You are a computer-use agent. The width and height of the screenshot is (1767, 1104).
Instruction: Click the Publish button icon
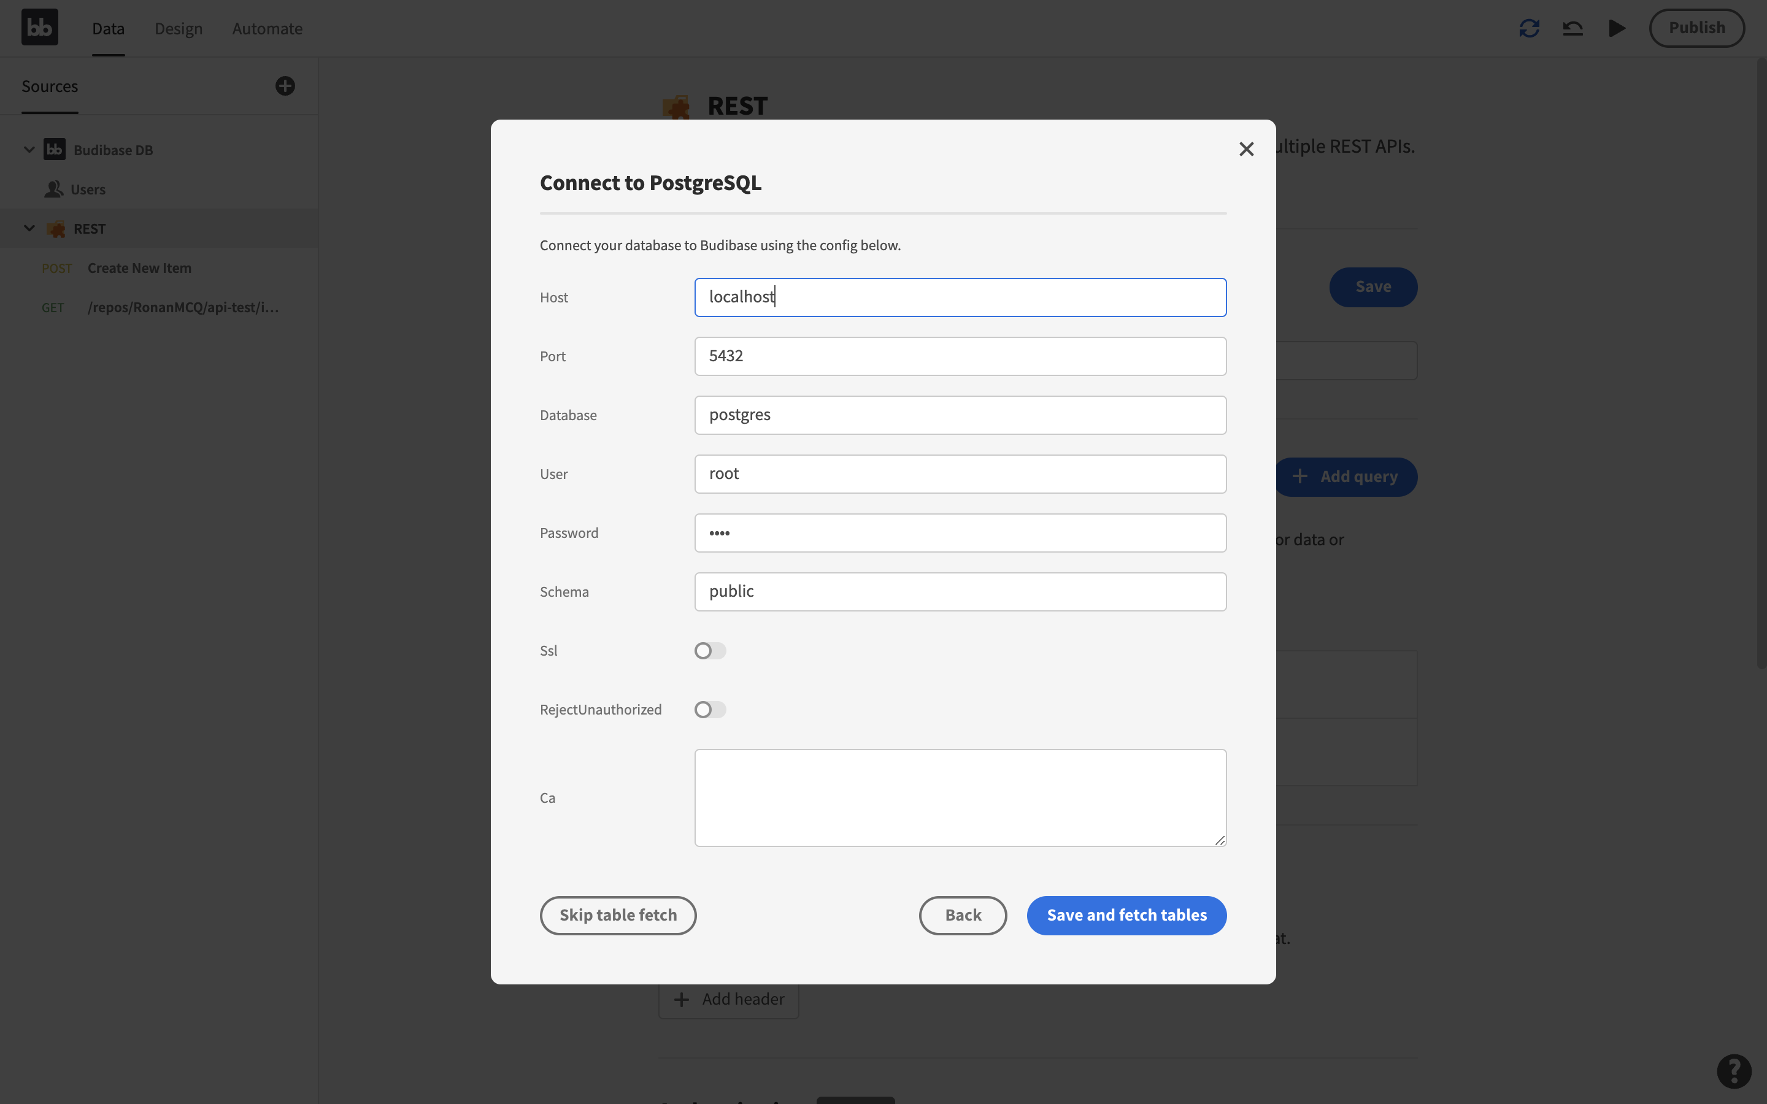[1697, 27]
